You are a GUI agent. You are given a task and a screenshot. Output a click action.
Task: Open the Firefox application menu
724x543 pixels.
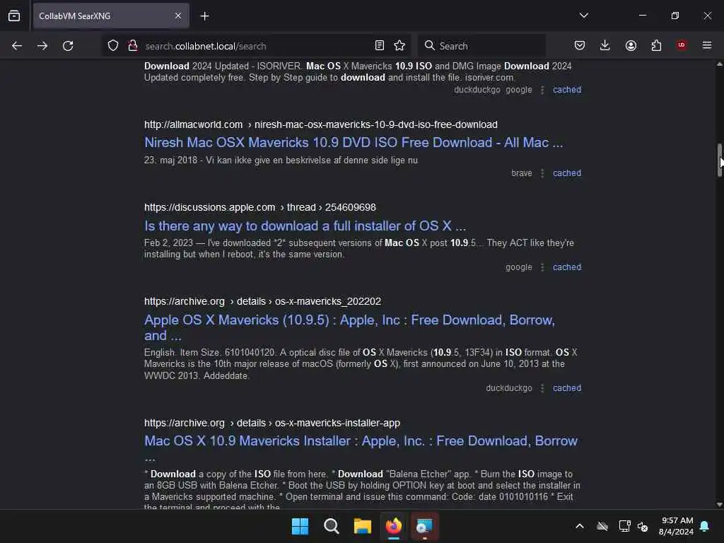707,45
